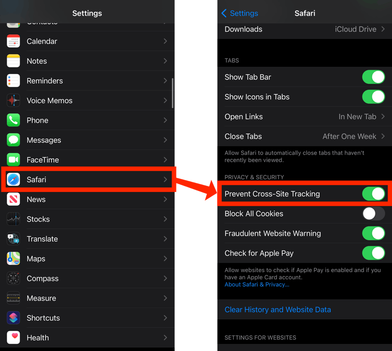This screenshot has width=392, height=351.
Task: Tap the Voice Memos waveform icon
Action: tap(13, 101)
